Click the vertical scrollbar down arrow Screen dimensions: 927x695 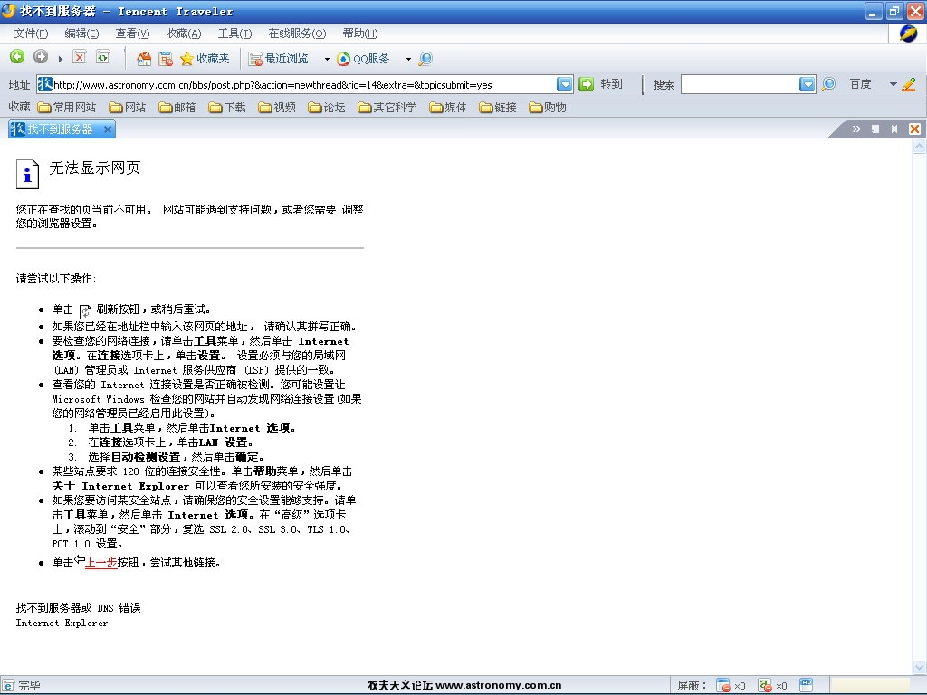[x=919, y=667]
